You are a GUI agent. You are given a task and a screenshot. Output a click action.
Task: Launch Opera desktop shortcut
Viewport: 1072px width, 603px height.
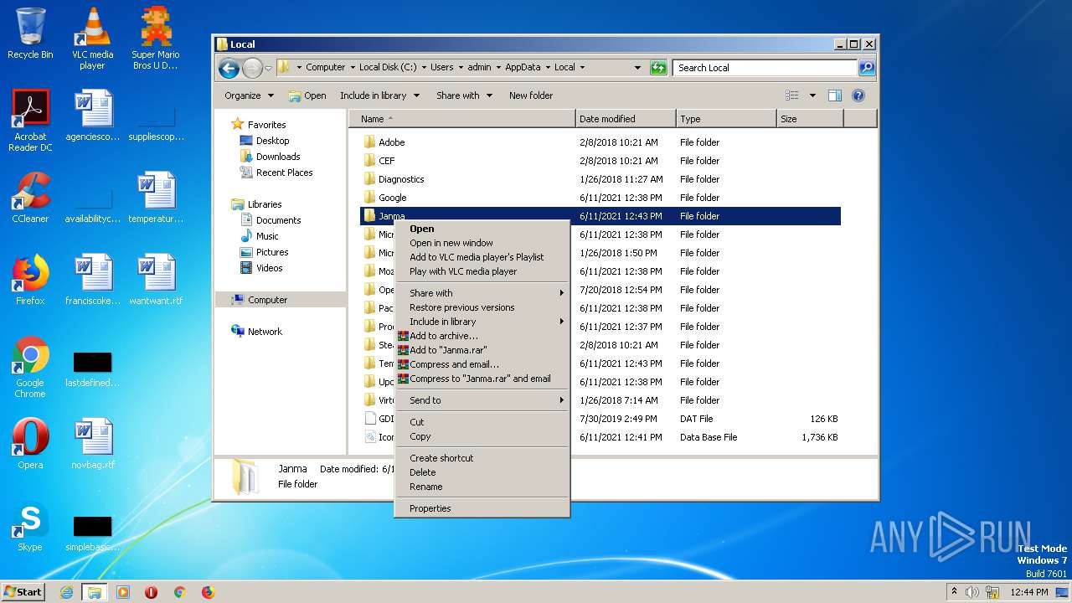tap(30, 444)
